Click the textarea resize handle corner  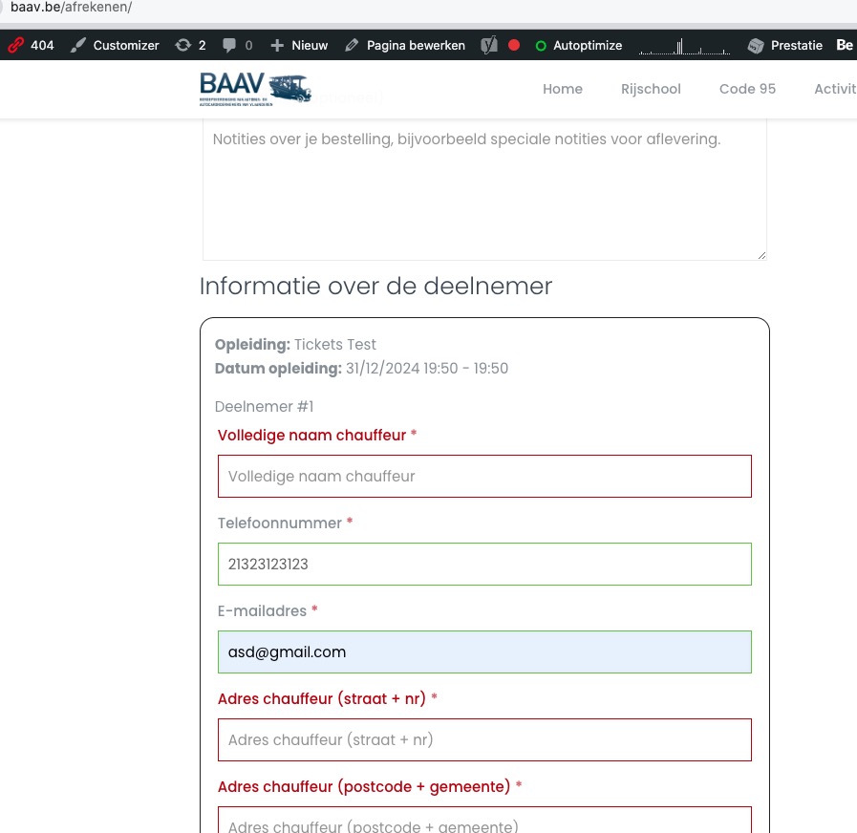(761, 255)
